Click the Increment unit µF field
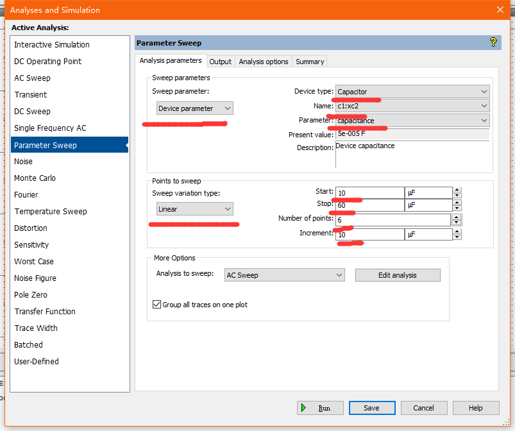 (x=428, y=235)
